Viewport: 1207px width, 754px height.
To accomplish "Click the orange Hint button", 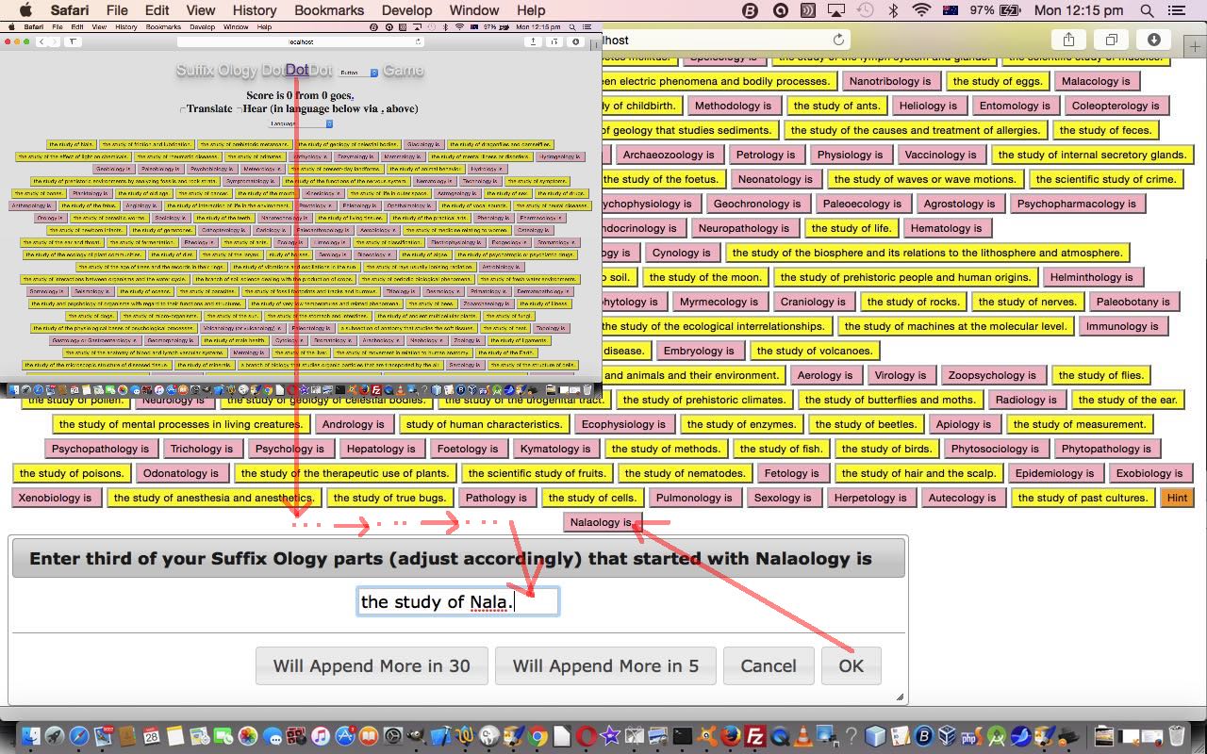I will pyautogui.click(x=1177, y=498).
